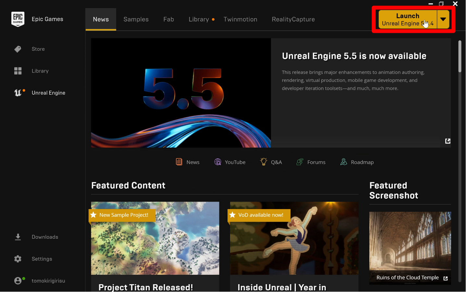Open the sidebar Library text link
The image size is (466, 292).
40,71
